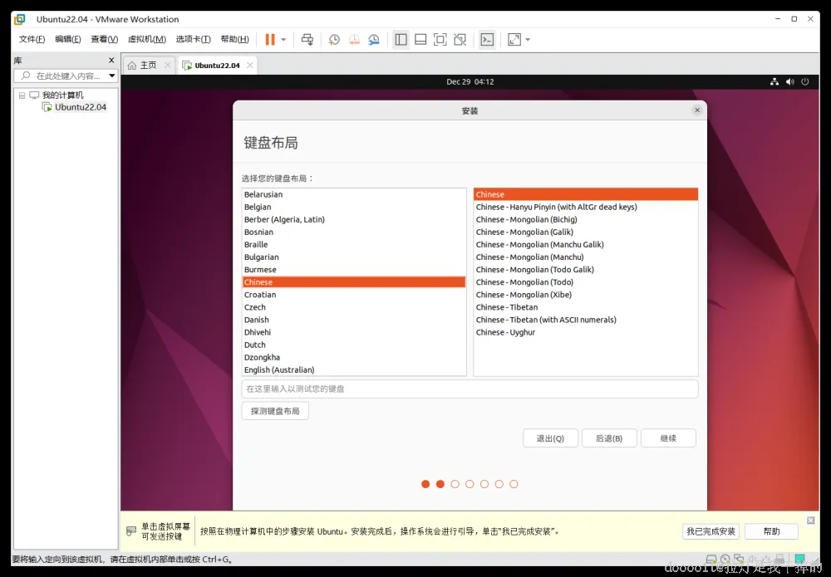831x577 pixels.
Task: Select Belgian keyboard layout
Action: [354, 207]
